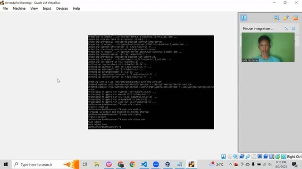Click the mouse integration status icon
302x169 pixels.
(277, 156)
